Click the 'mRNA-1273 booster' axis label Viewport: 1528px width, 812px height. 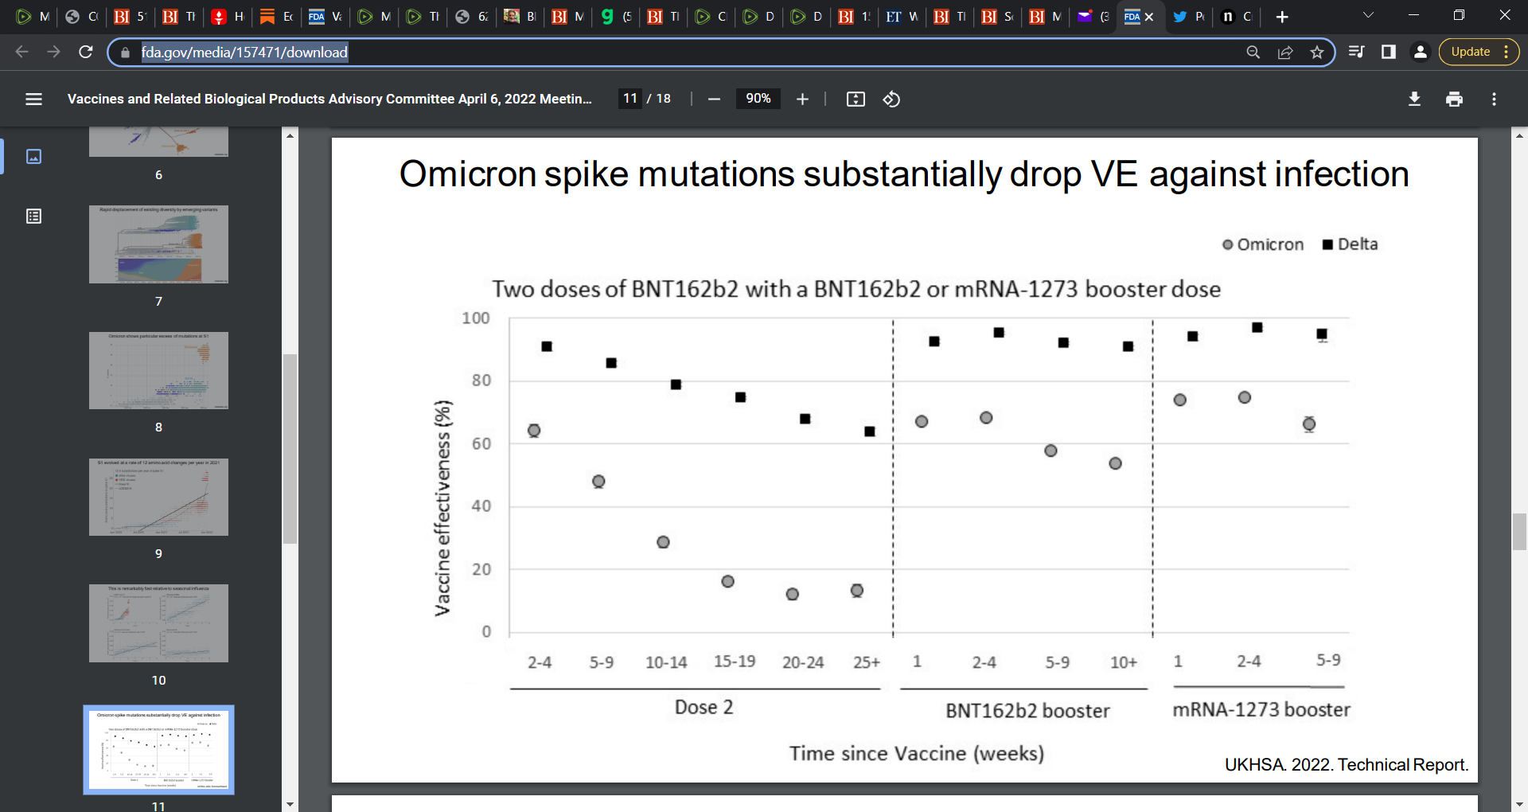coord(1261,709)
